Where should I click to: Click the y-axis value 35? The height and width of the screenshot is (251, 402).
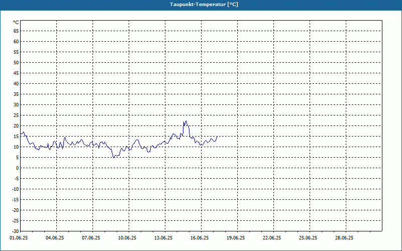click(x=16, y=94)
